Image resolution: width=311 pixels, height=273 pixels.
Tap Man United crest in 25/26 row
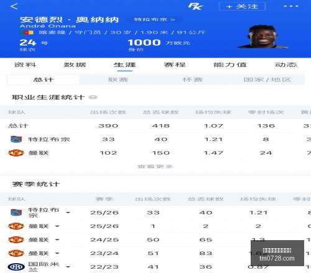[16, 226]
